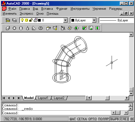This screenshot has height=122, width=135.
Task: Click the Revolve tool icon
Action: 55,28
